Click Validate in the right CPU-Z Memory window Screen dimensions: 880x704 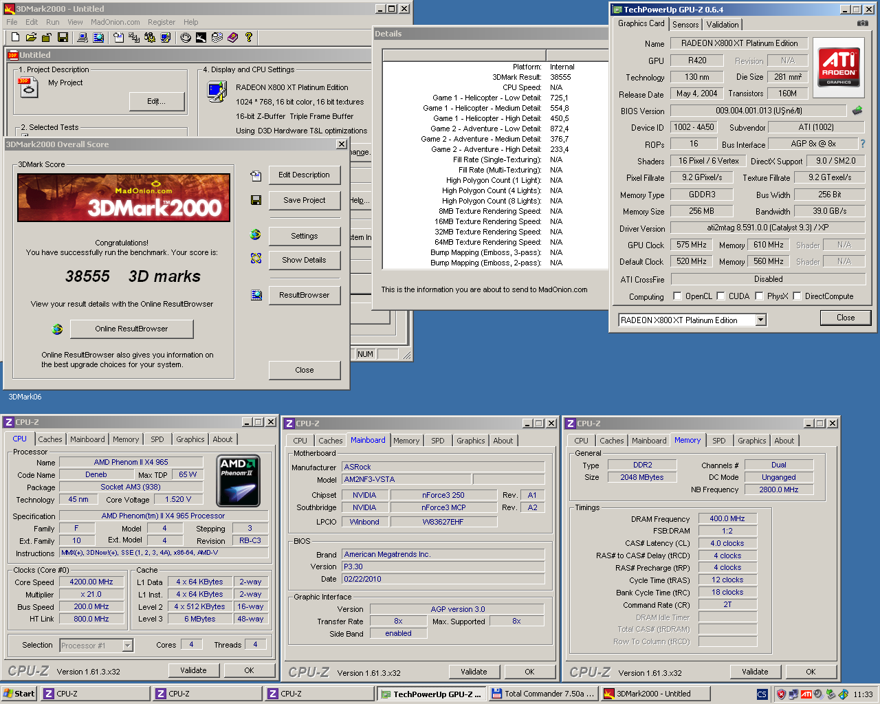[755, 672]
